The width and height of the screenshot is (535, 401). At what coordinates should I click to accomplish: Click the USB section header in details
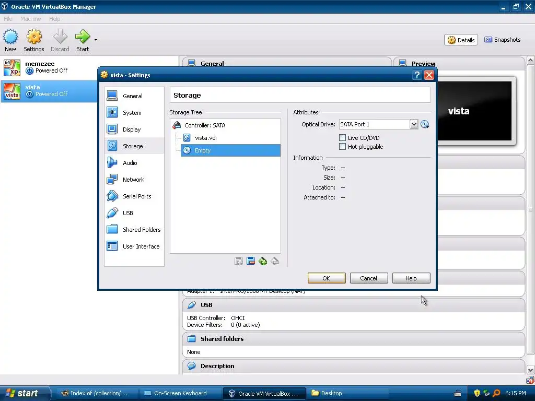pyautogui.click(x=354, y=305)
